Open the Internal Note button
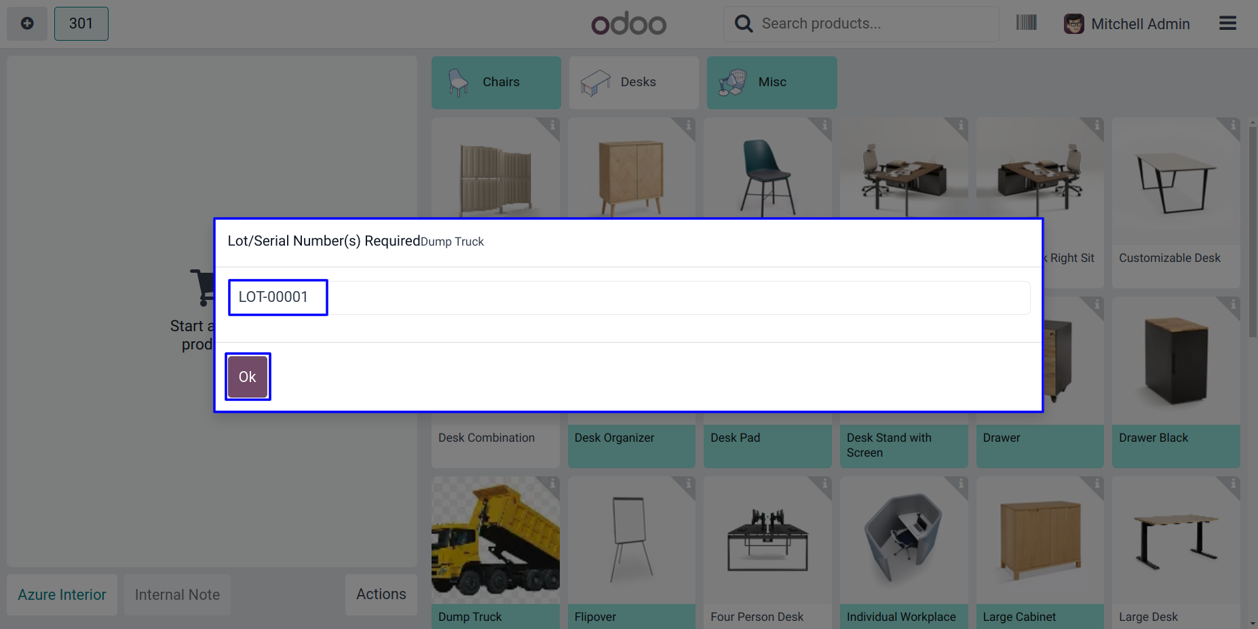1258x629 pixels. tap(177, 594)
